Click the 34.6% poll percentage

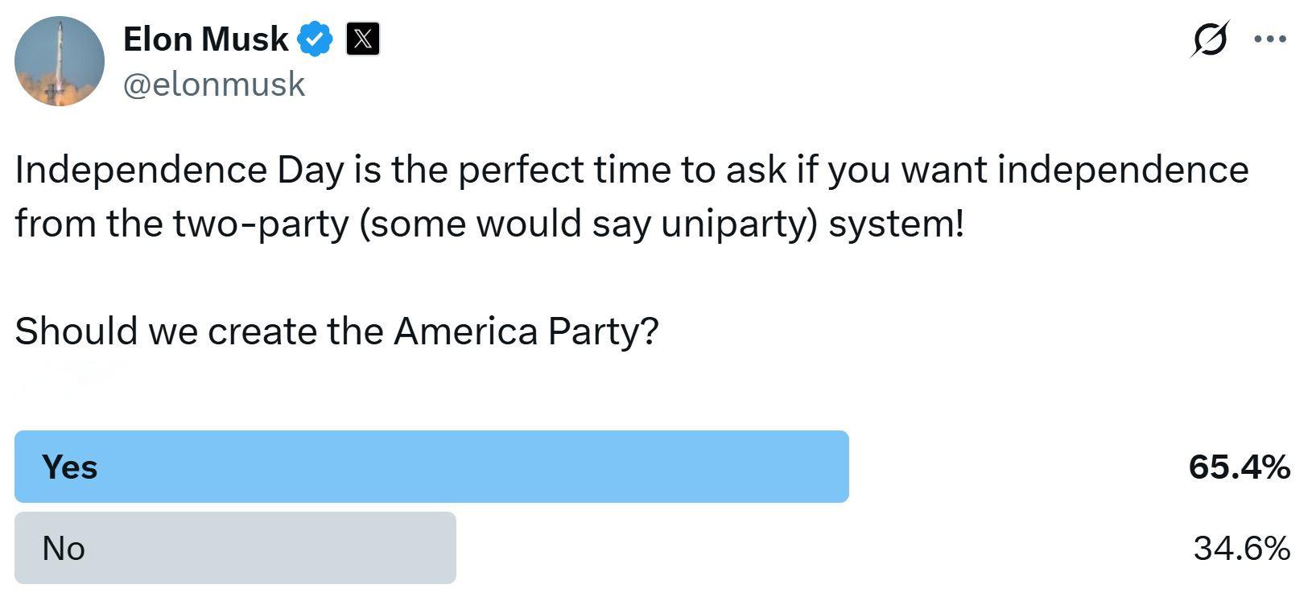click(1242, 549)
